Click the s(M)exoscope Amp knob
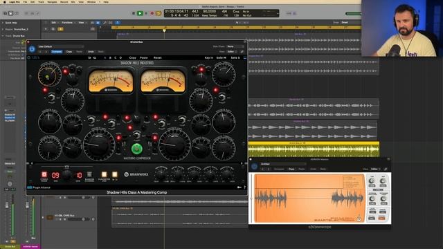The height and width of the screenshot is (249, 443). (x=383, y=181)
